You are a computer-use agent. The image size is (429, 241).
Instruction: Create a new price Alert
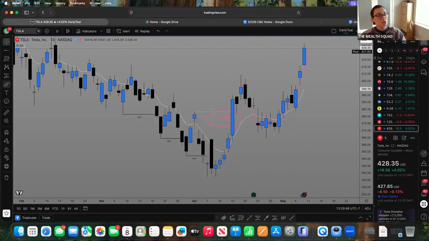coord(123,31)
